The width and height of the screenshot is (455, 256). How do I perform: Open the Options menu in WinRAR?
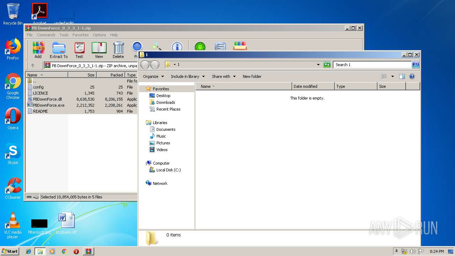[x=100, y=35]
